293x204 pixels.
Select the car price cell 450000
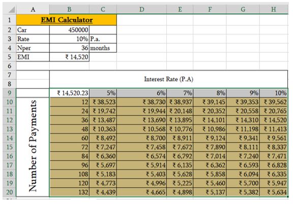[x=69, y=30]
